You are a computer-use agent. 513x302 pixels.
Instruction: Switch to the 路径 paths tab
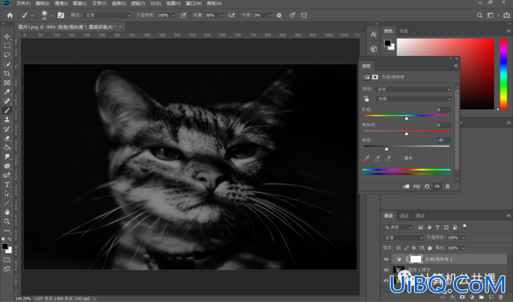(x=420, y=215)
